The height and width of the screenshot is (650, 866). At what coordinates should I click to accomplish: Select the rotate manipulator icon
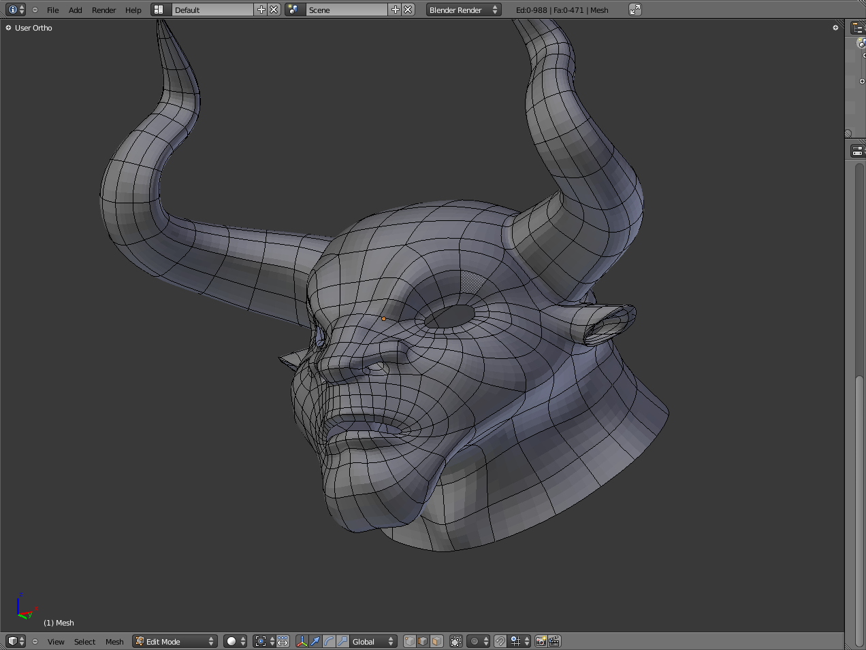(329, 641)
